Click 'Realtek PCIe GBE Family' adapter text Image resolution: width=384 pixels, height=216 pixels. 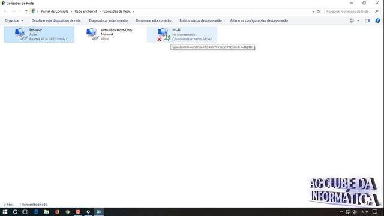50,39
